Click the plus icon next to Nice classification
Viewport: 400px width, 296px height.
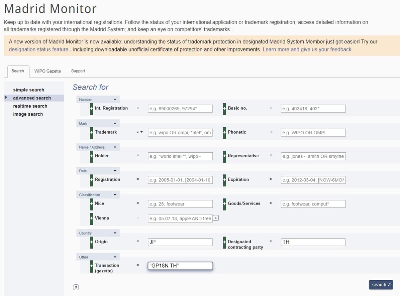[91, 203]
